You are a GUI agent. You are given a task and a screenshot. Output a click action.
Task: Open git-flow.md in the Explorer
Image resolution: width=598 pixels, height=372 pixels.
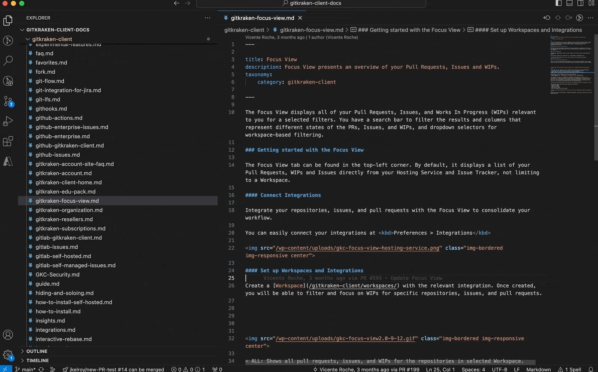(x=50, y=81)
